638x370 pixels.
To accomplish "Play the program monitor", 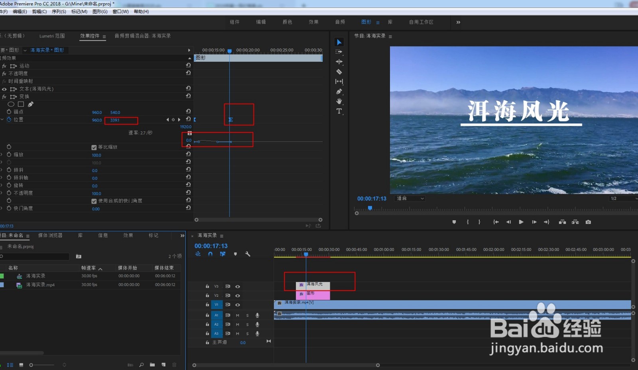I will [x=521, y=222].
